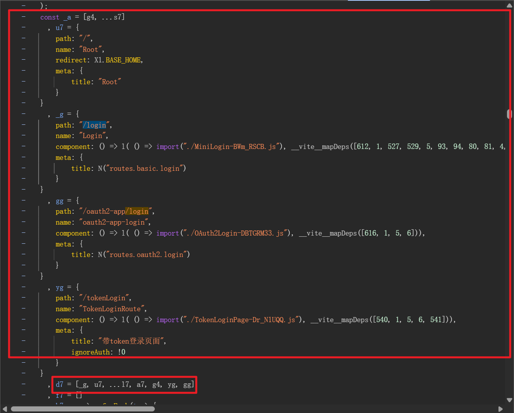This screenshot has width=514, height=413.
Task: Click highlighted 'login' in the "/oauth2-app/login" path
Action: point(138,211)
